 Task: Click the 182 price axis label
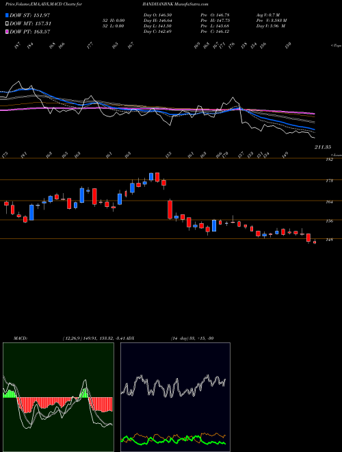[x=329, y=160]
